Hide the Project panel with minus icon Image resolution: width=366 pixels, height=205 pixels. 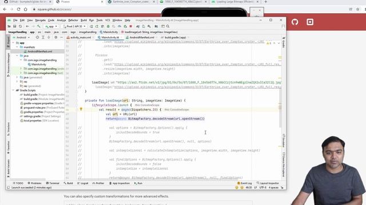[x=61, y=37]
